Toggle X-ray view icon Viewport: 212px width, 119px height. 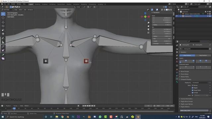(x=162, y=10)
